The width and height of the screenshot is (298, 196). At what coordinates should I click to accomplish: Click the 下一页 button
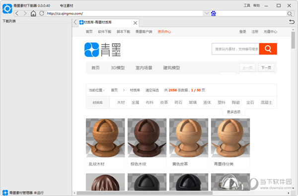coord(266,67)
